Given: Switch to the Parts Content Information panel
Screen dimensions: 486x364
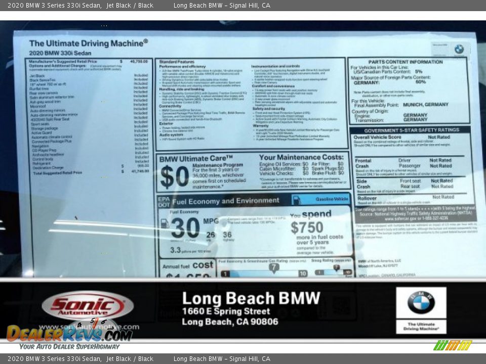Looking at the screenshot, I should coord(405,62).
